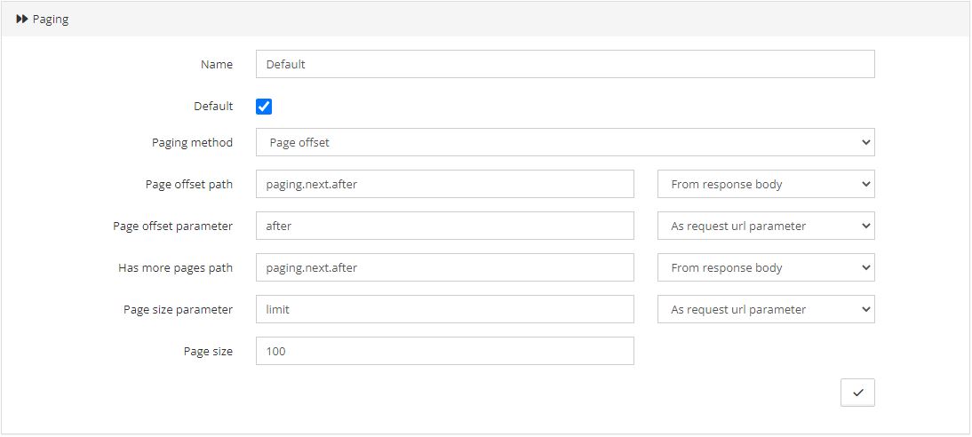This screenshot has width=972, height=437.
Task: Click the Paging method label
Action: [192, 143]
